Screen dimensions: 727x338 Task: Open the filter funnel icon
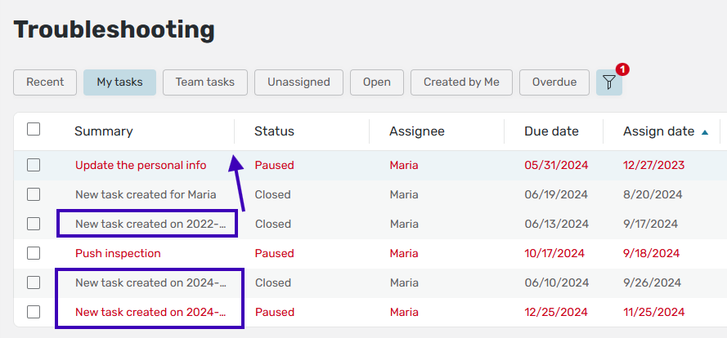click(608, 82)
